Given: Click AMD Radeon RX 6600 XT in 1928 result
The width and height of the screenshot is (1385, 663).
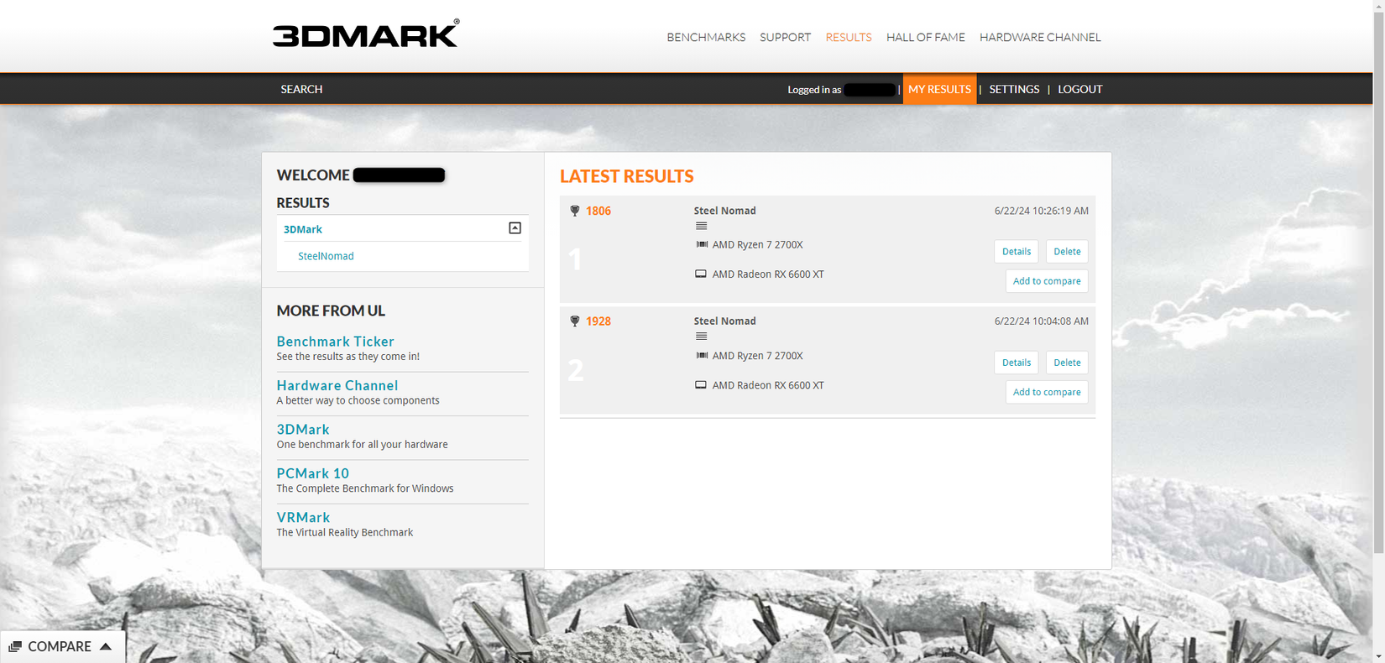Looking at the screenshot, I should [x=768, y=385].
